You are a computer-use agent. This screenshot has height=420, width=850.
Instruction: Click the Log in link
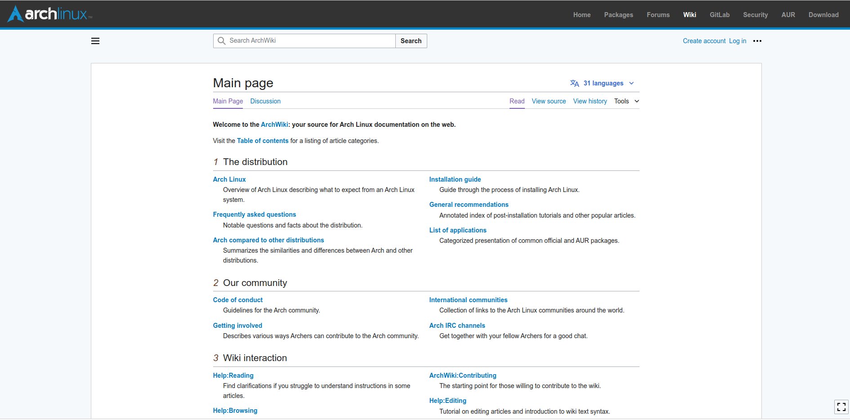click(x=738, y=41)
